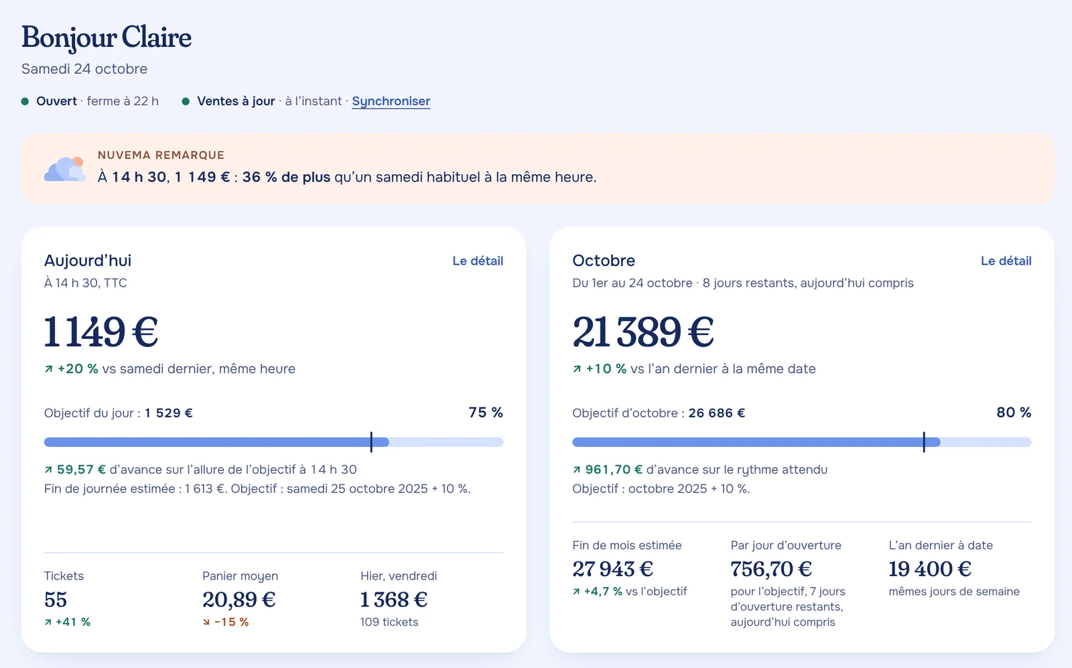
Task: Click the 'À 14 h 30, TTC' subtitle
Action: [86, 283]
